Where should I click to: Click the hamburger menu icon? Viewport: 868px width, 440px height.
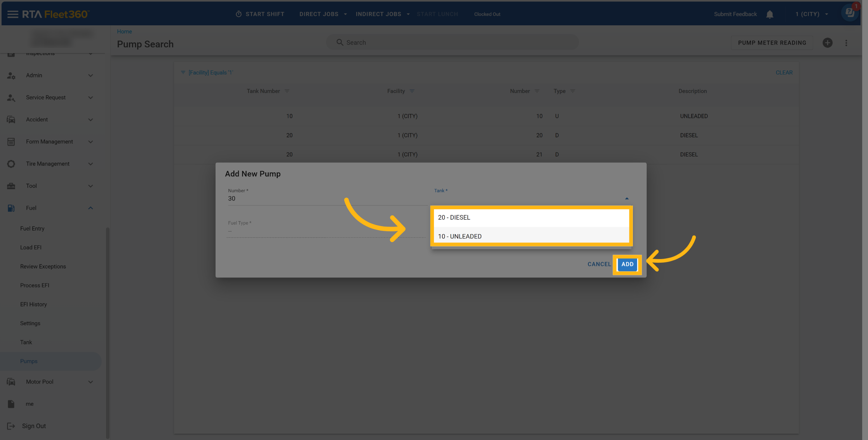13,14
